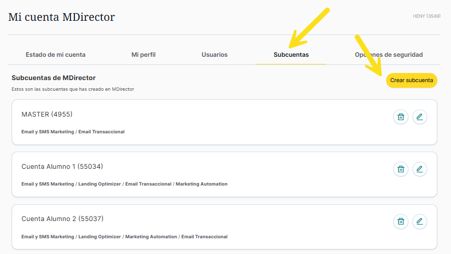The height and width of the screenshot is (254, 451).
Task: Open pencil editor for Cuenta Alumno 1
Action: pyautogui.click(x=420, y=169)
